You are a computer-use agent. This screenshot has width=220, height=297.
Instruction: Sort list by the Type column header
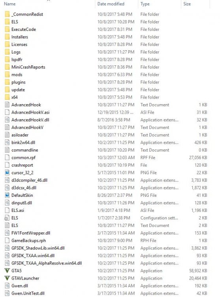[x=145, y=4]
